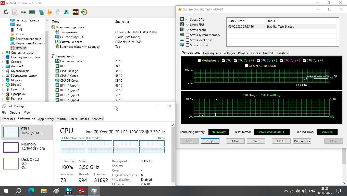The height and width of the screenshot is (196, 347).
Task: Click the user silhouette icon in AIDA64 toolbar
Action: pyautogui.click(x=67, y=12)
